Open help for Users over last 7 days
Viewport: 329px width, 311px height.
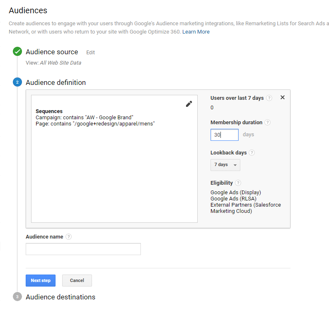tap(269, 98)
